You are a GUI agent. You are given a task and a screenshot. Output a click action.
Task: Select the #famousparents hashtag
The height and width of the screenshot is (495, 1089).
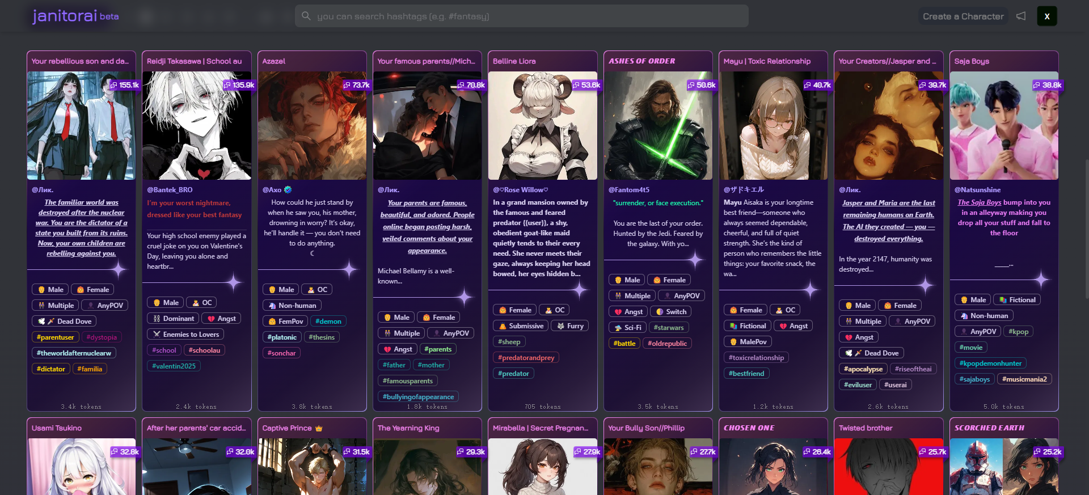pyautogui.click(x=407, y=381)
